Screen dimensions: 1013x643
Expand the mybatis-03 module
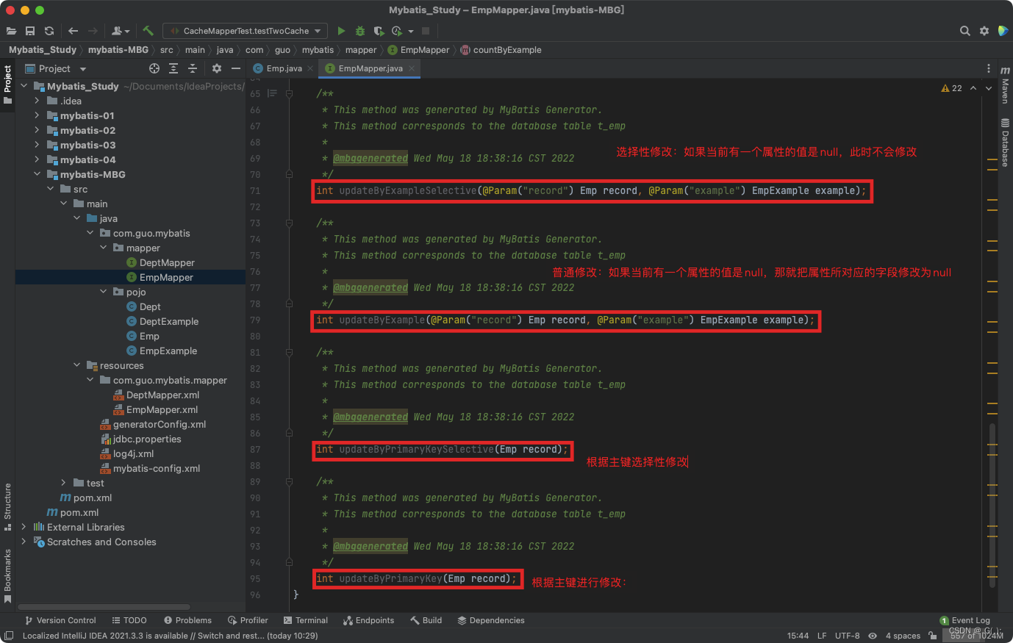point(37,145)
